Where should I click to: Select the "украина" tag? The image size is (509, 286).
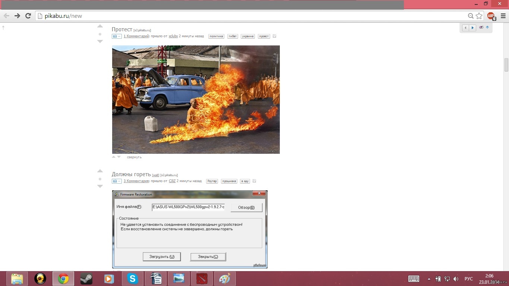click(248, 36)
